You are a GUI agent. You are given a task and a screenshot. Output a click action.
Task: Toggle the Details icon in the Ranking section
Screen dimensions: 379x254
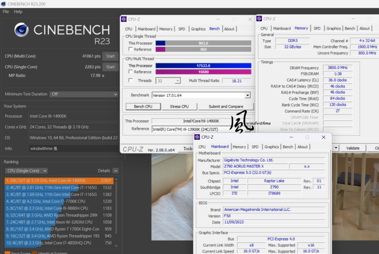coord(115,171)
